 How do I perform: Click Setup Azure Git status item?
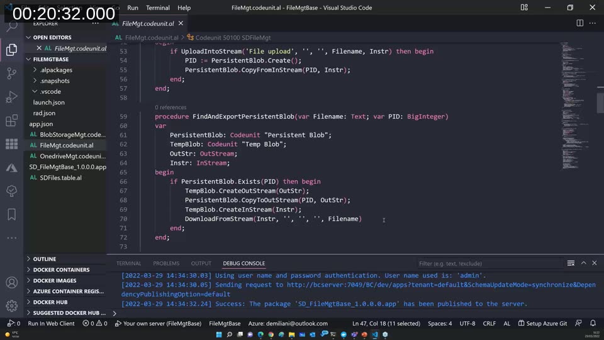(542, 324)
